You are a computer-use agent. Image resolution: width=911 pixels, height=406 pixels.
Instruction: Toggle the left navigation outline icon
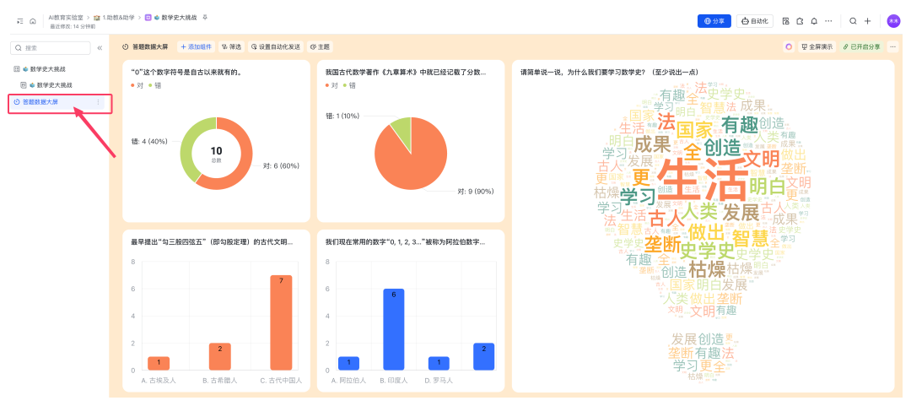(20, 21)
